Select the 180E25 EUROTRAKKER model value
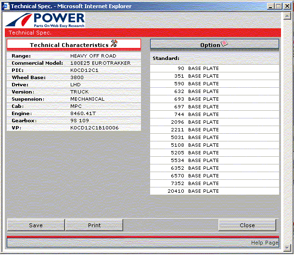Screen dimensions: 294x256 [x=100, y=63]
